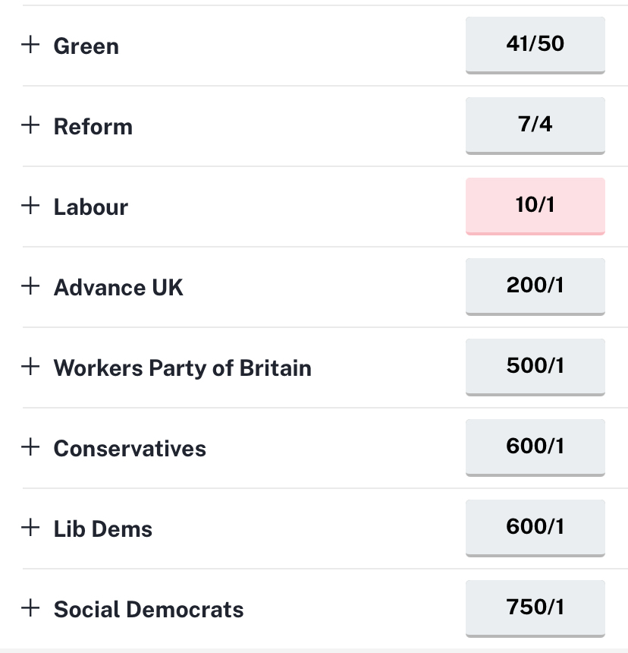The image size is (628, 653).
Task: Click the Conservatives party name
Action: pyautogui.click(x=130, y=449)
